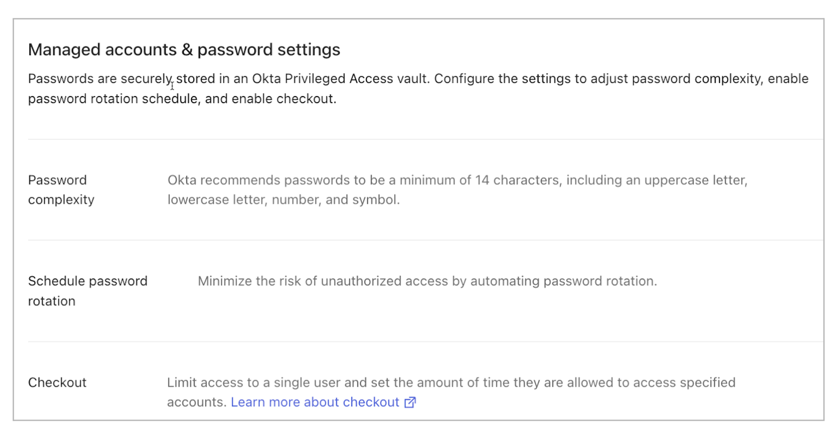Click the Managed accounts & password settings heading
Viewport: 836px width, 437px height.
coord(184,50)
